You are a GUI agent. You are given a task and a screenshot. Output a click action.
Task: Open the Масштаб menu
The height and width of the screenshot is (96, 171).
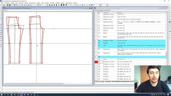21,3
